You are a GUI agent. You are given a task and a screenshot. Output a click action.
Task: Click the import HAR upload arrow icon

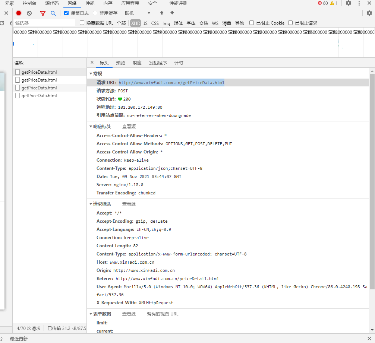[162, 13]
